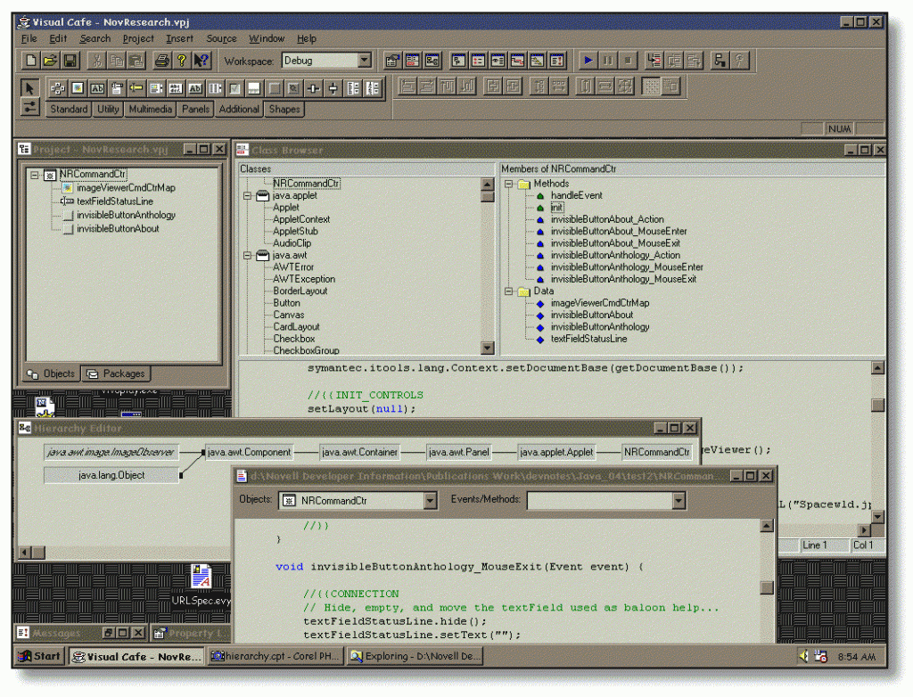Select textFieldStatusLine in the project tree
This screenshot has width=913, height=697.
[114, 201]
